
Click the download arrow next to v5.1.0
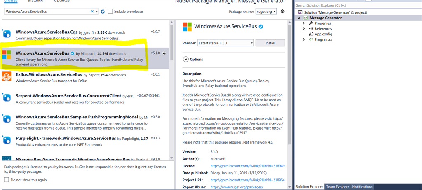(x=164, y=53)
